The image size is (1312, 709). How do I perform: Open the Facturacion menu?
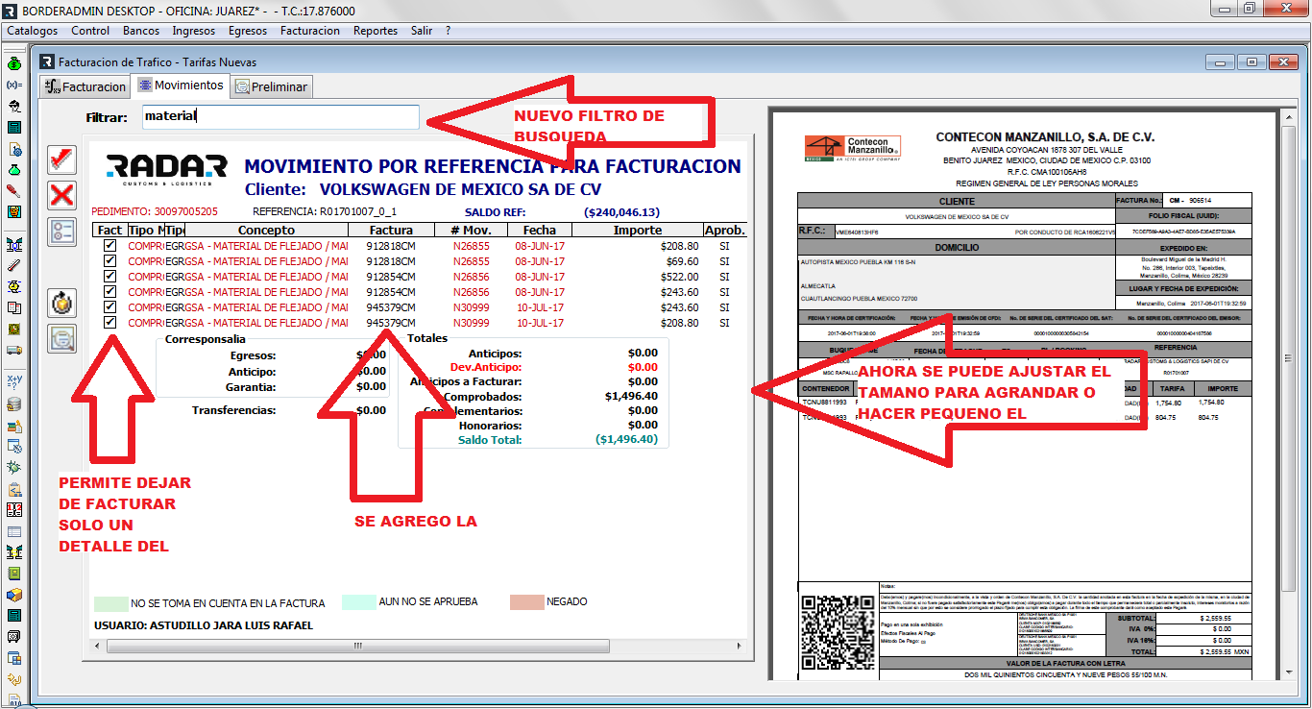coord(310,31)
